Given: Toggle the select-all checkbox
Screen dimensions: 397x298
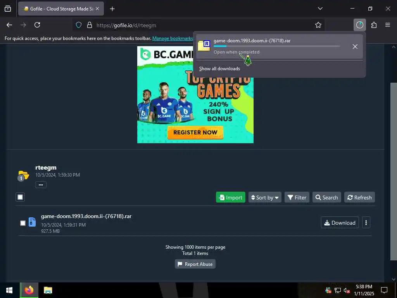Looking at the screenshot, I should (x=20, y=197).
